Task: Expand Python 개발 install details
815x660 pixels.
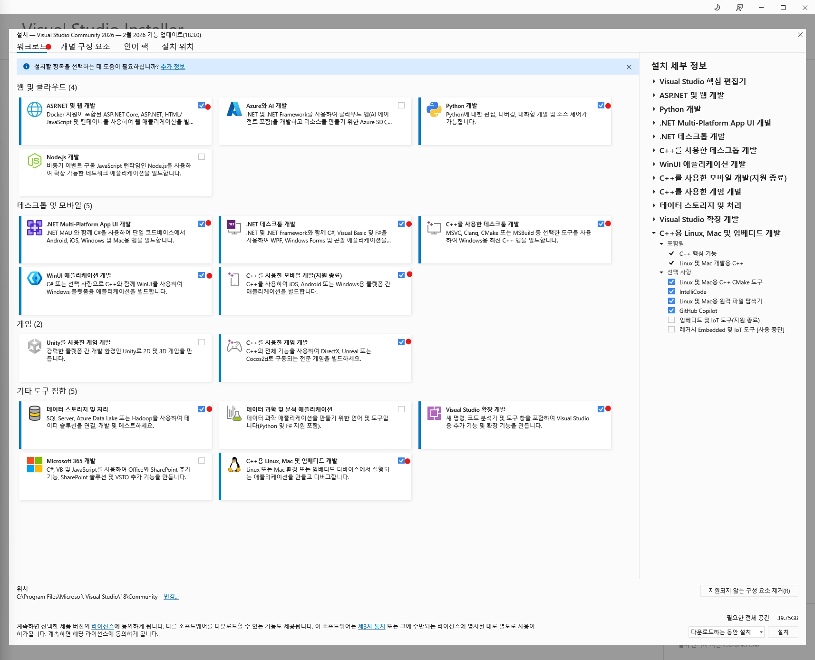Action: point(654,109)
